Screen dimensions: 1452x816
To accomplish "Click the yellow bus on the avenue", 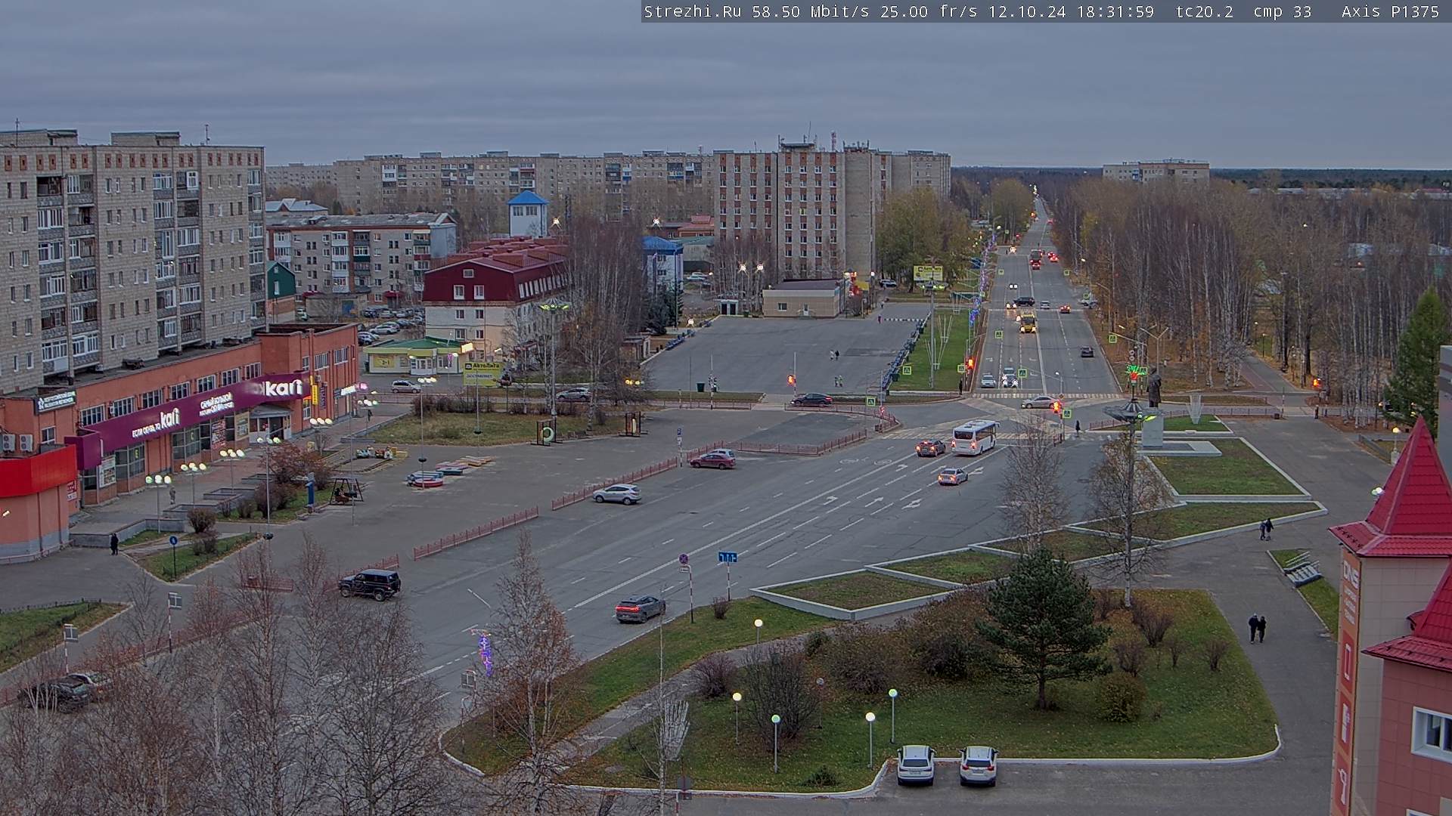I will point(1026,323).
